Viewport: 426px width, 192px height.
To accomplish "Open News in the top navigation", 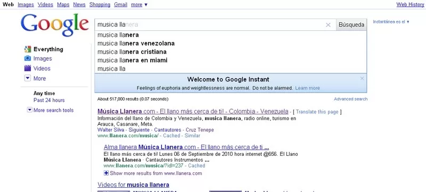I will point(79,5).
